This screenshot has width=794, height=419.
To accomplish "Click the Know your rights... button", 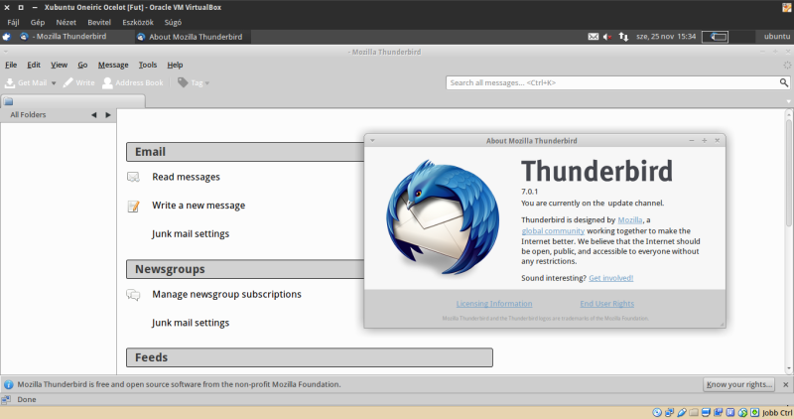I will (x=739, y=384).
